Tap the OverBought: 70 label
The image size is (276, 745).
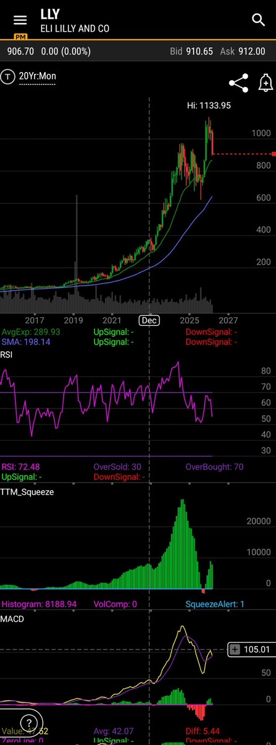point(215,466)
